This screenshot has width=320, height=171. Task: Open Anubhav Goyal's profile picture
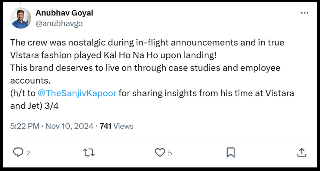coord(21,18)
